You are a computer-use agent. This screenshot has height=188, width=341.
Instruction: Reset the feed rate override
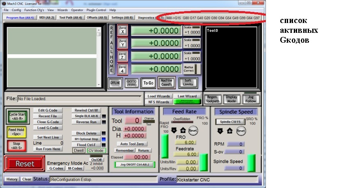(x=193, y=131)
